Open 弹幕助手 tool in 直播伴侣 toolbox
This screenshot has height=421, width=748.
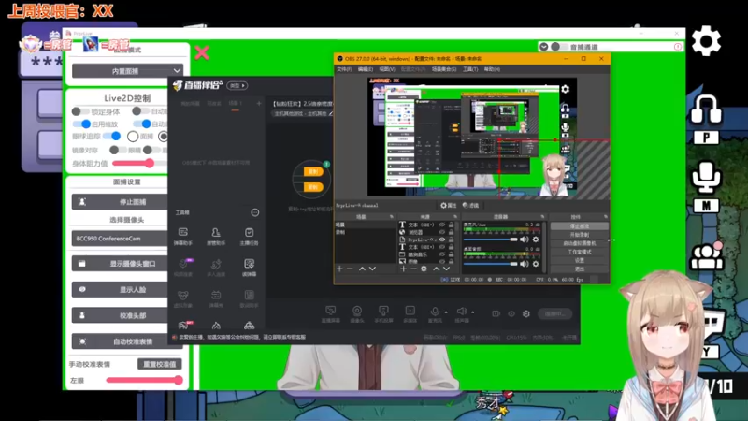tap(182, 236)
